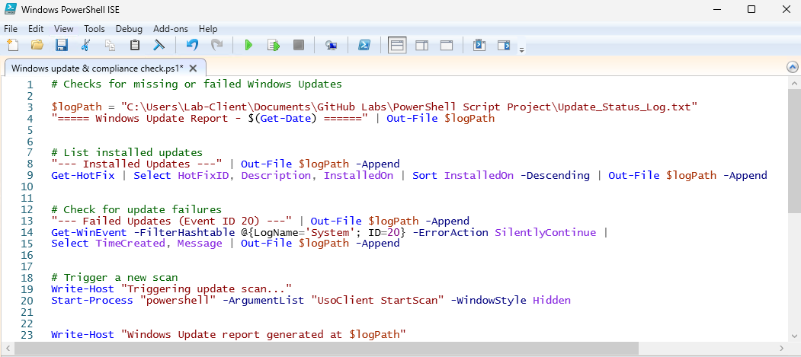Run script with the green play icon
Viewport: 801px width, 357px height.
248,45
